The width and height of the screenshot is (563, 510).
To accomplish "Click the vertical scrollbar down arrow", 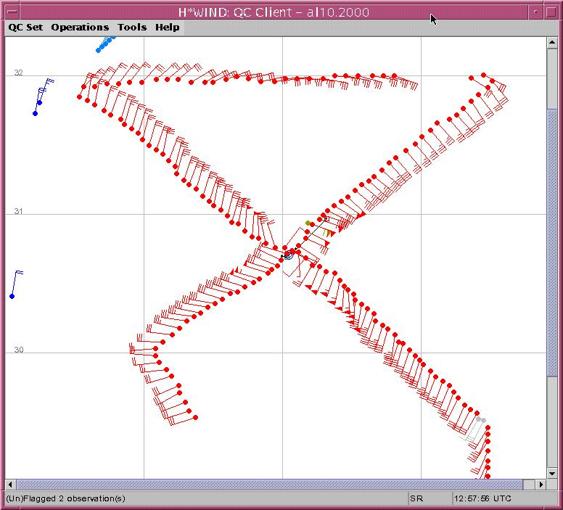I will (552, 473).
